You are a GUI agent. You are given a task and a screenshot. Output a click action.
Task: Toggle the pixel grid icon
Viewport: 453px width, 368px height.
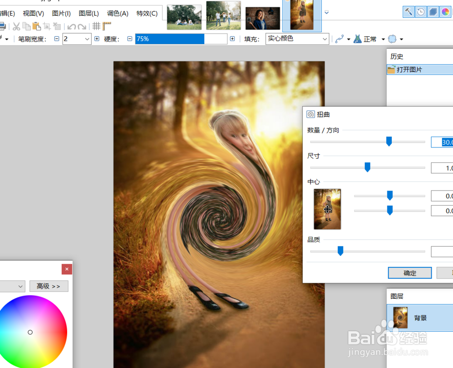pos(96,27)
